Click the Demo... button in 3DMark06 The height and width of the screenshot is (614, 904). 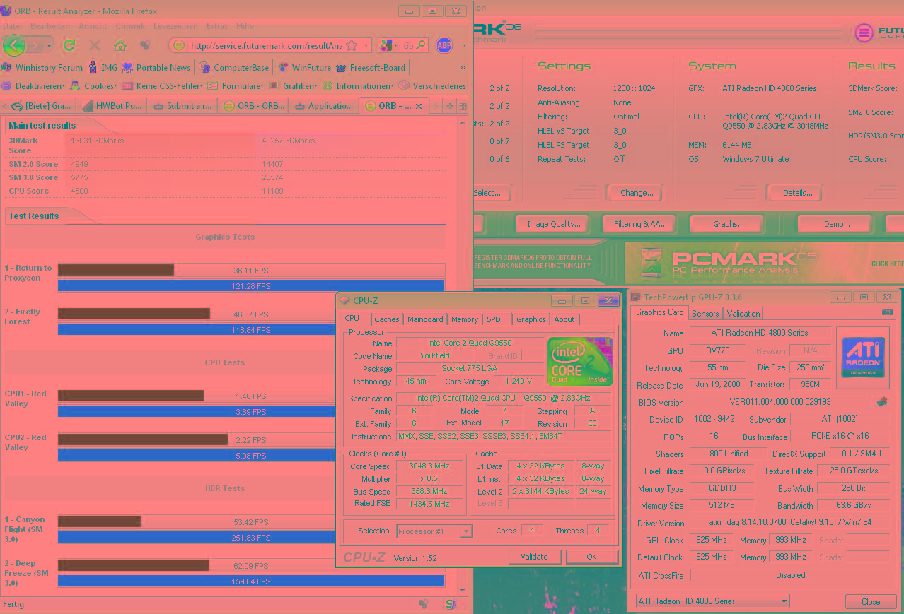837,224
